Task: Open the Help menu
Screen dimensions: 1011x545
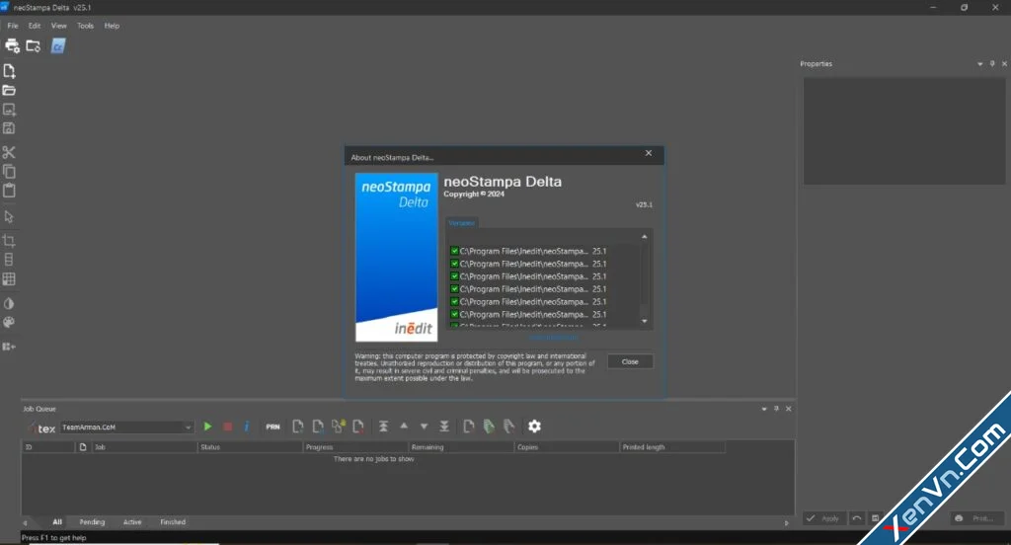Action: coord(113,26)
